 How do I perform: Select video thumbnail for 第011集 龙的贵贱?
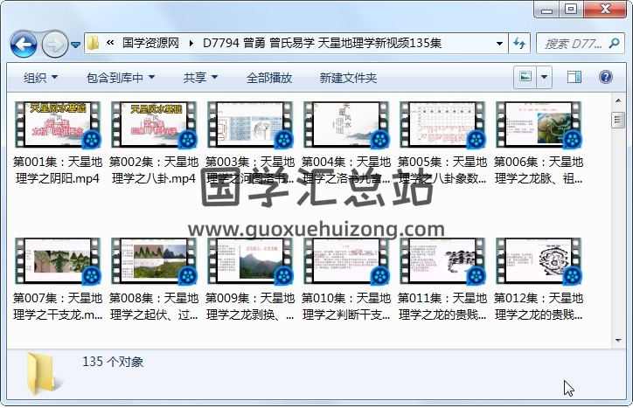442,260
